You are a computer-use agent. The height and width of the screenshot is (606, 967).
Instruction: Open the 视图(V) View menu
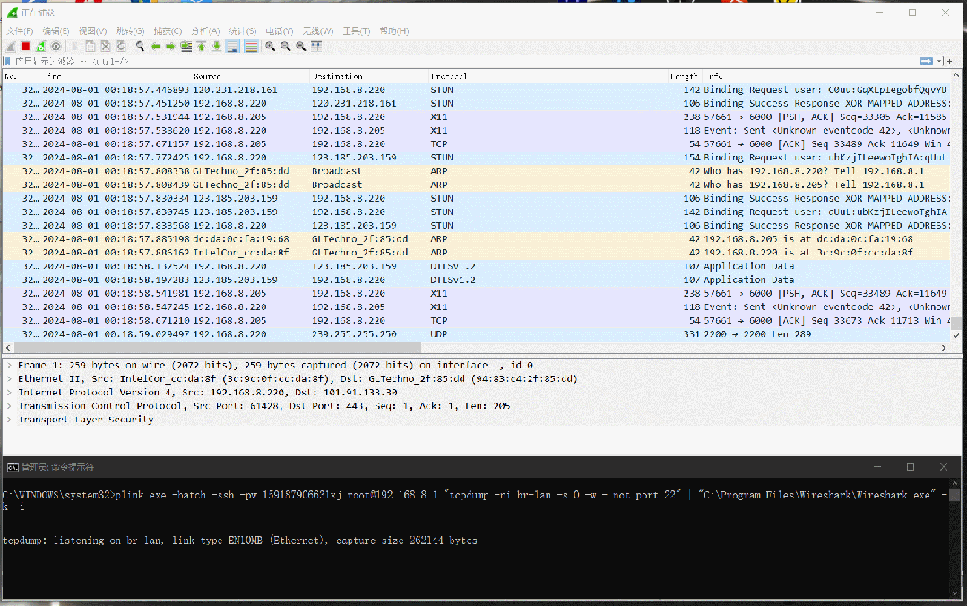[92, 30]
